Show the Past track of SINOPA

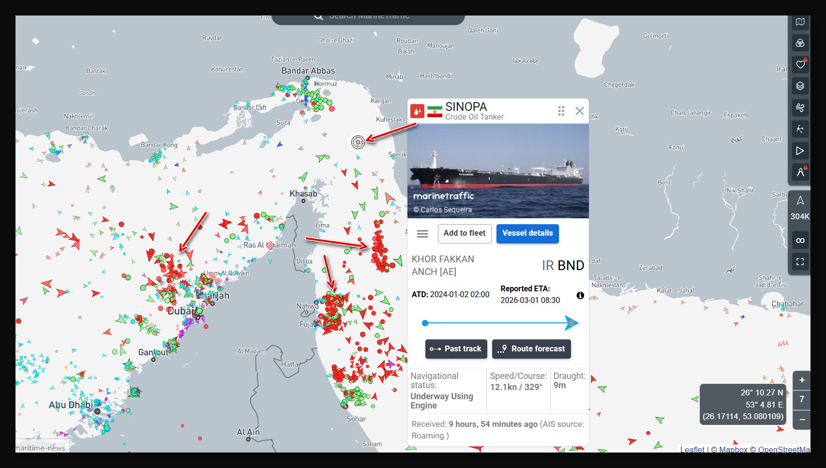456,349
